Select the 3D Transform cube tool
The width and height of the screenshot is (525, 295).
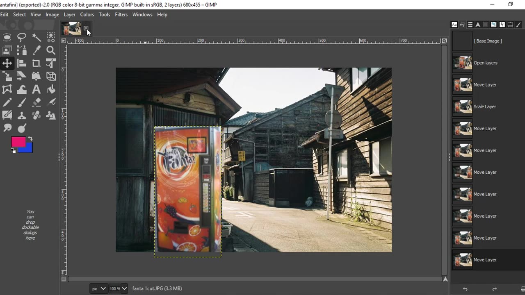coord(51,76)
